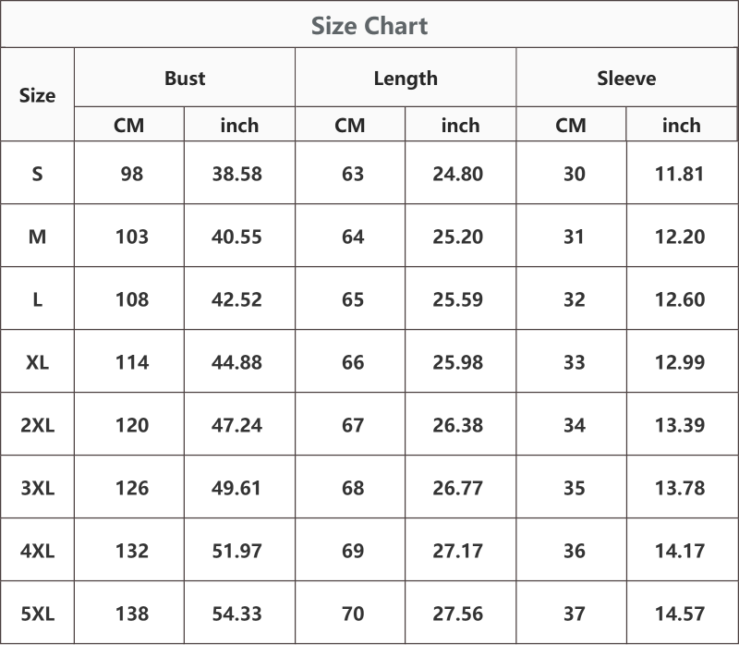This screenshot has height=645, width=739.
Task: Click the sleeve value 14.57 inch
Action: pos(680,614)
